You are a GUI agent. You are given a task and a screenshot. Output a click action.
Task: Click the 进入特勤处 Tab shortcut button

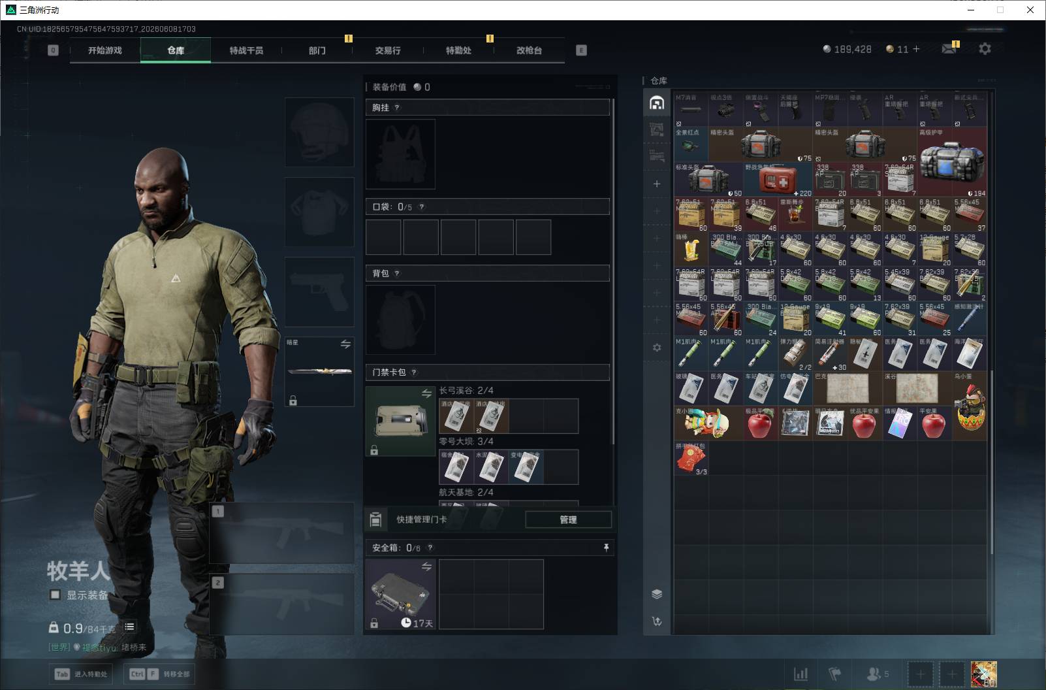[x=82, y=674]
